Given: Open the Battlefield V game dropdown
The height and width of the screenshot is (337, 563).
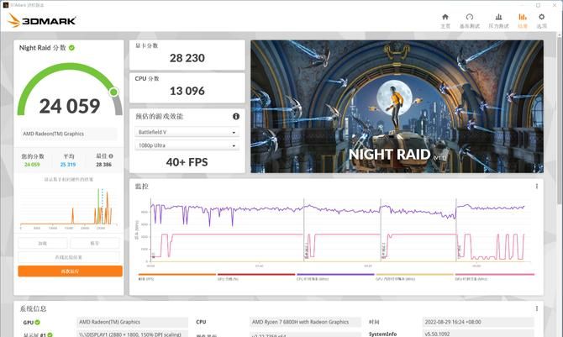Looking at the screenshot, I should pos(187,132).
